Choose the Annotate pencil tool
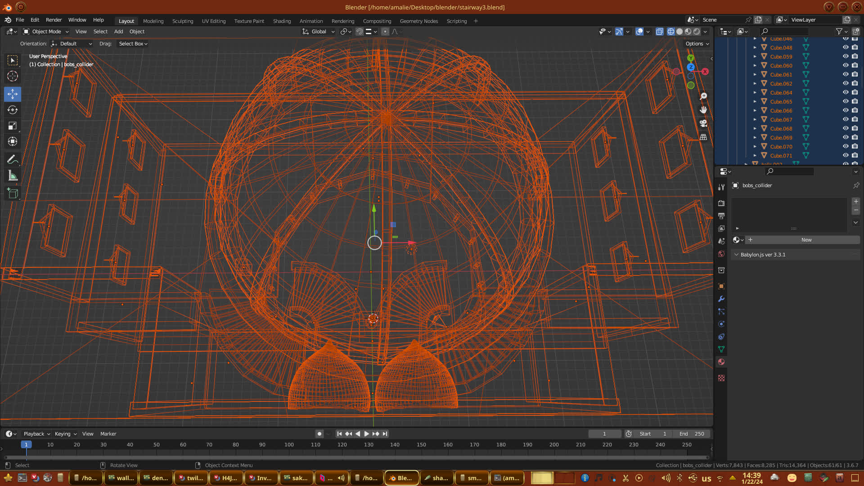The width and height of the screenshot is (864, 486). tap(13, 159)
